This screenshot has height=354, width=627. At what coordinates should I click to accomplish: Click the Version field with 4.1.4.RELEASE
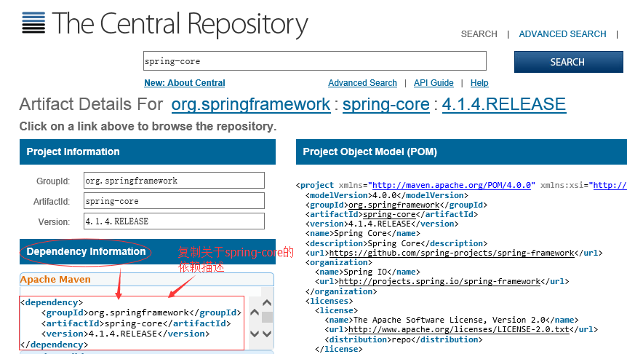click(x=174, y=221)
